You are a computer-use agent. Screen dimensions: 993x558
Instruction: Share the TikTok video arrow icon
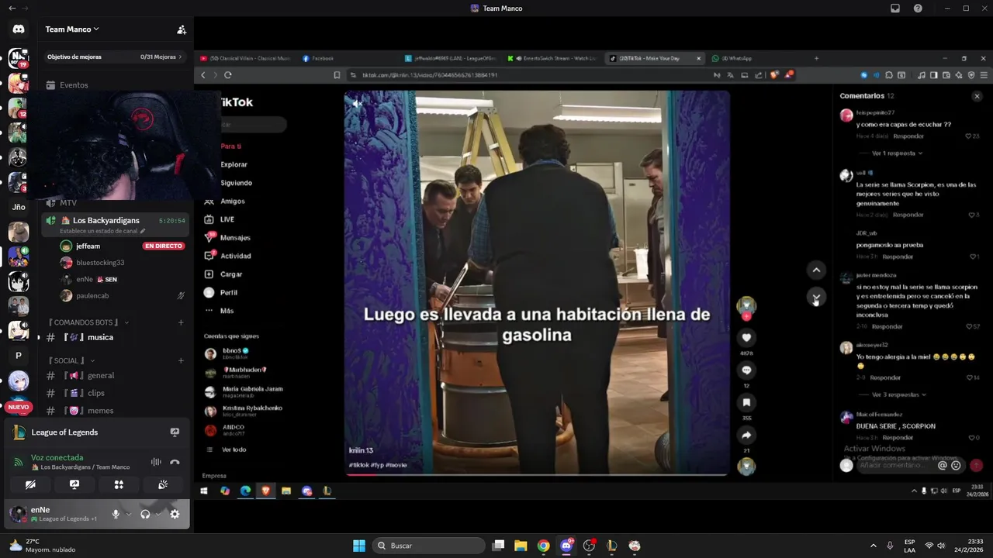(x=746, y=436)
